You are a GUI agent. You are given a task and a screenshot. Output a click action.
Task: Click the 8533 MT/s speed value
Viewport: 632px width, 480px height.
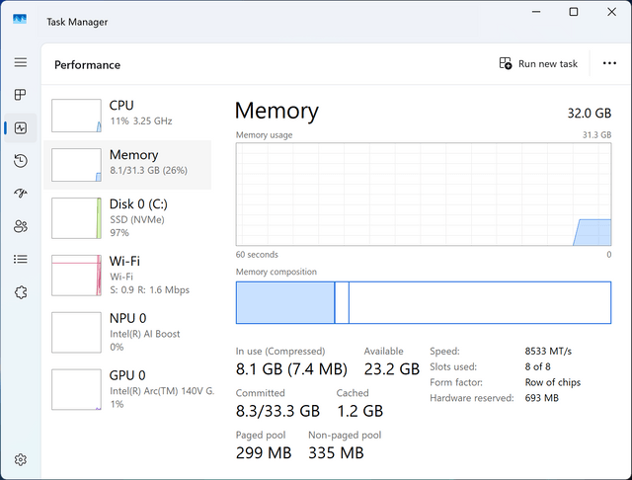[548, 351]
